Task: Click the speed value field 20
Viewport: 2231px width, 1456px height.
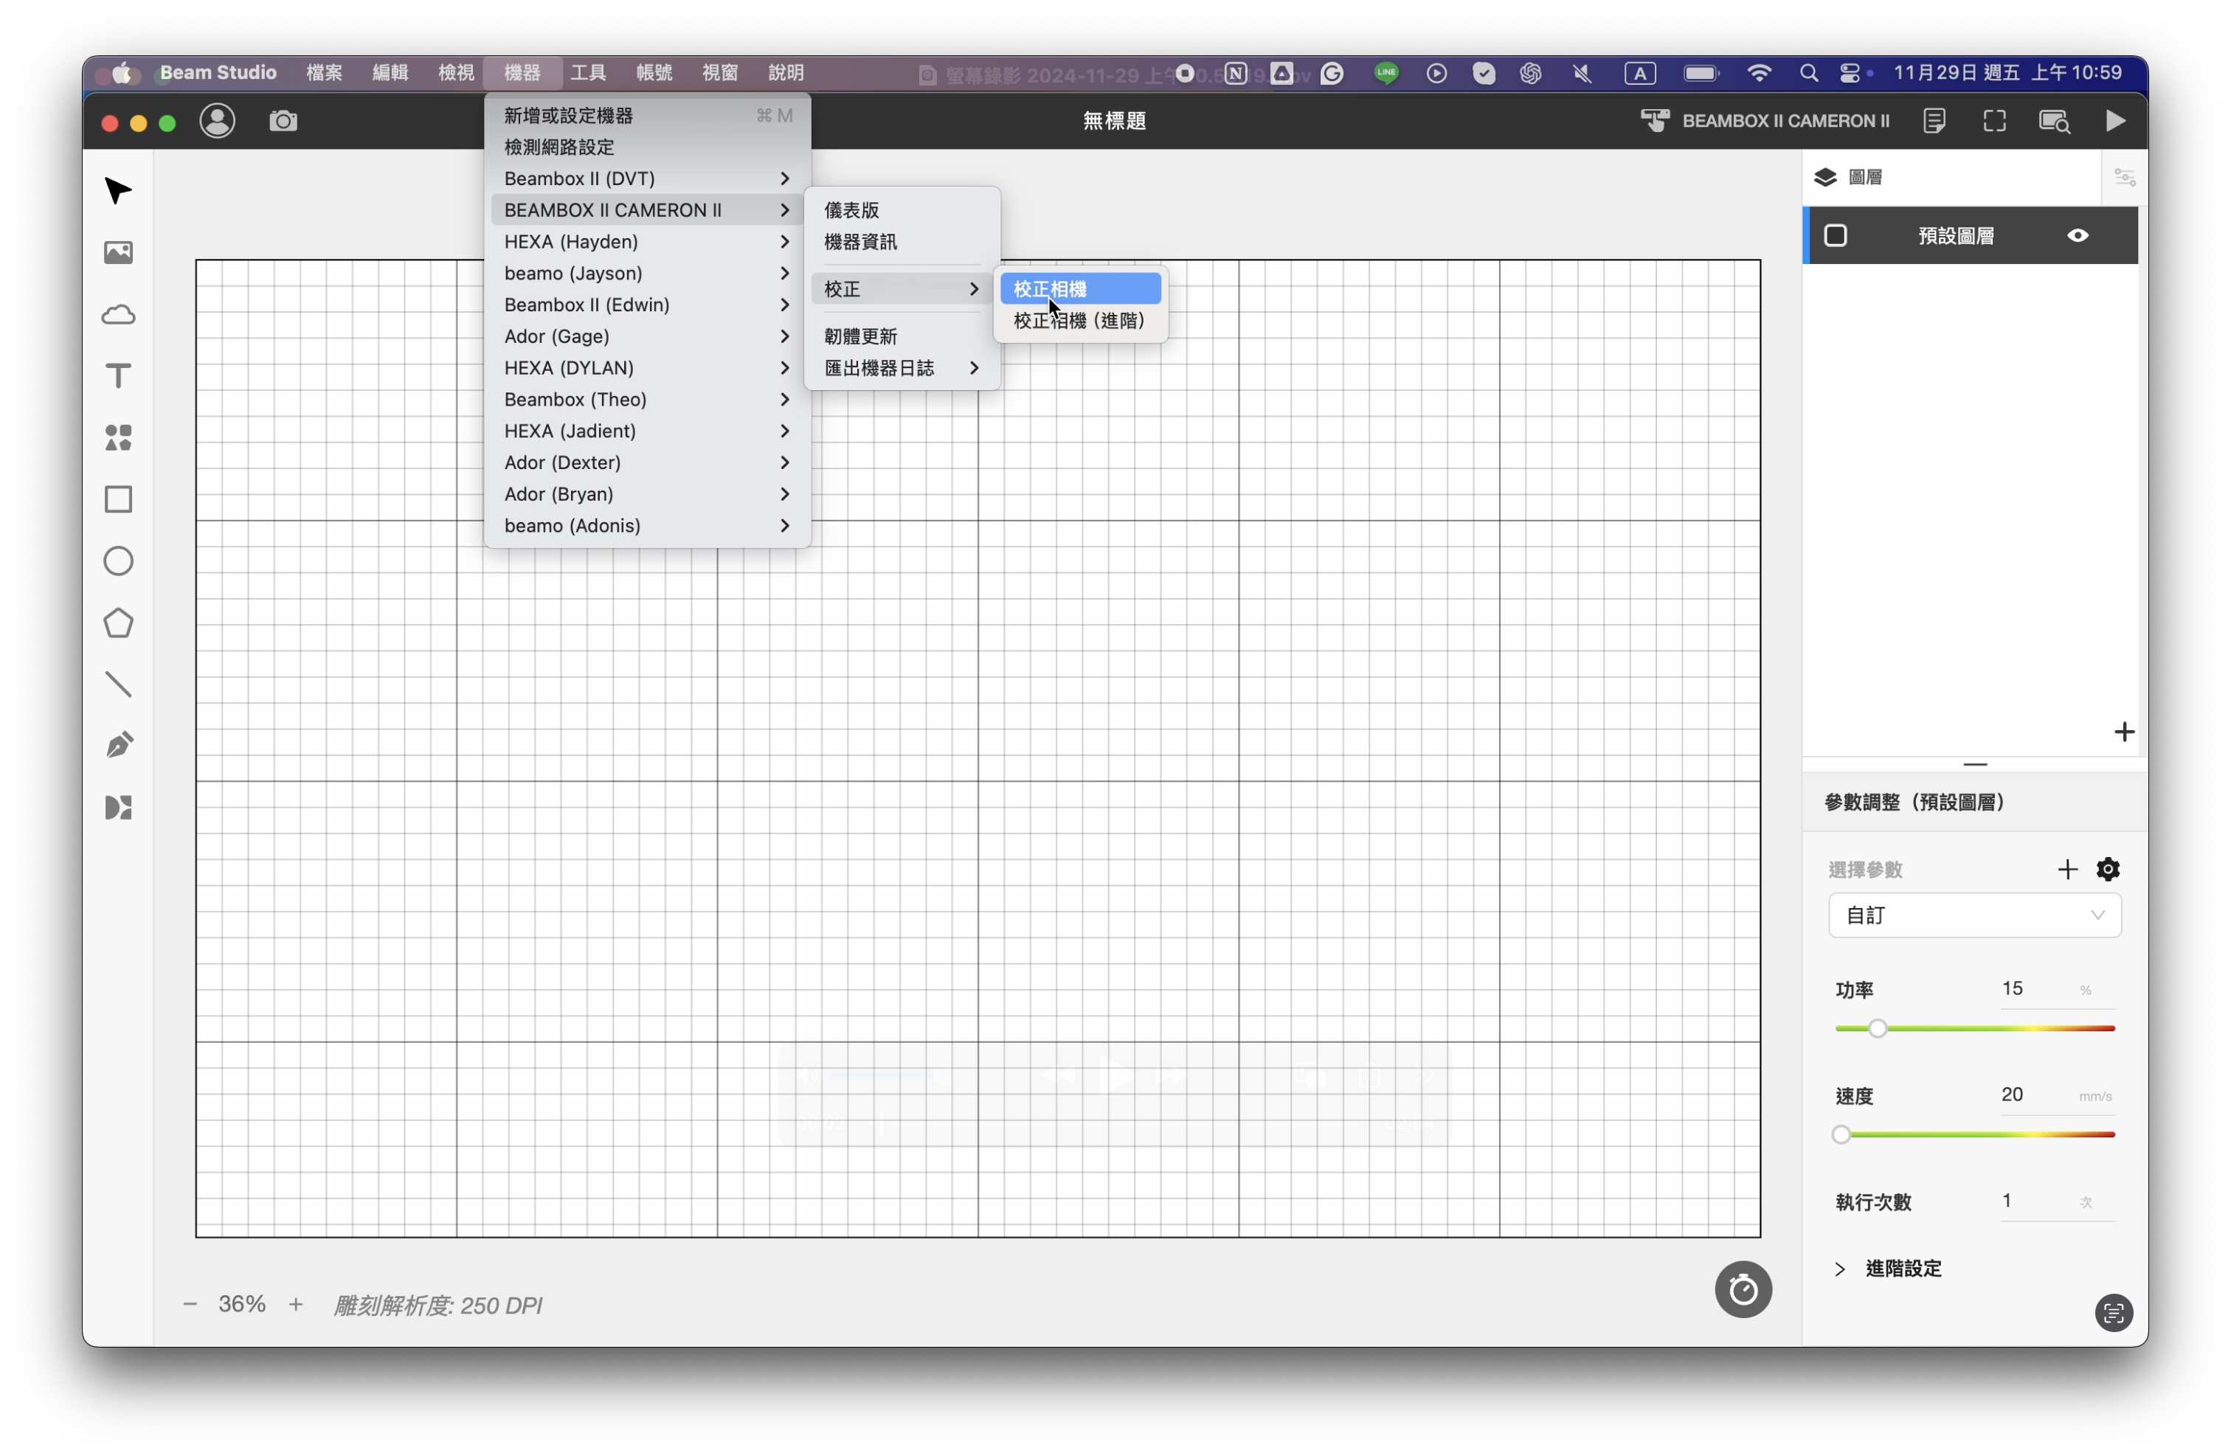Action: [x=2035, y=1095]
